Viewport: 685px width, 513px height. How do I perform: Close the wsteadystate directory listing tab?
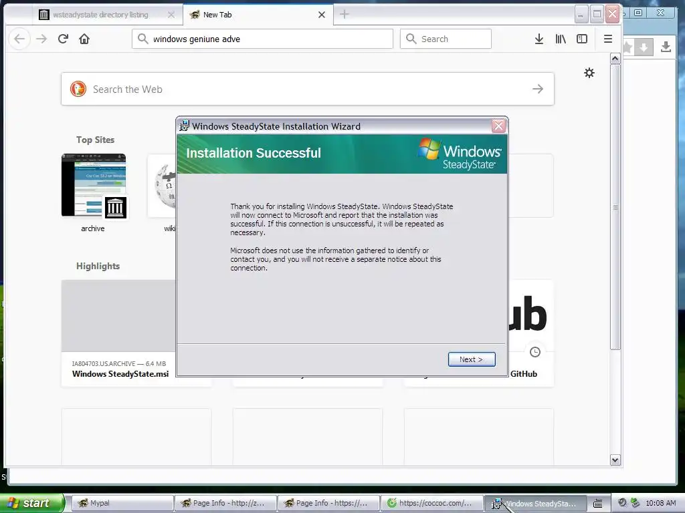171,15
